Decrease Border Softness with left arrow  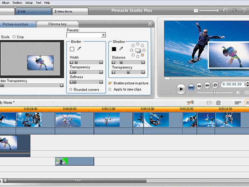(71, 82)
